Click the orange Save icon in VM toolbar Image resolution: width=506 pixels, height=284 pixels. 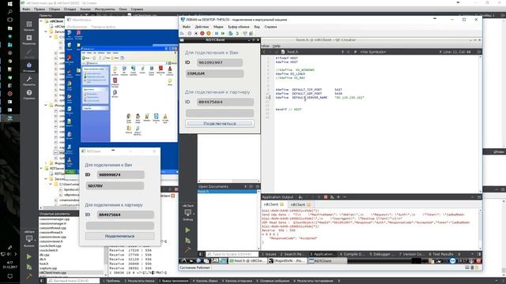tap(209, 33)
